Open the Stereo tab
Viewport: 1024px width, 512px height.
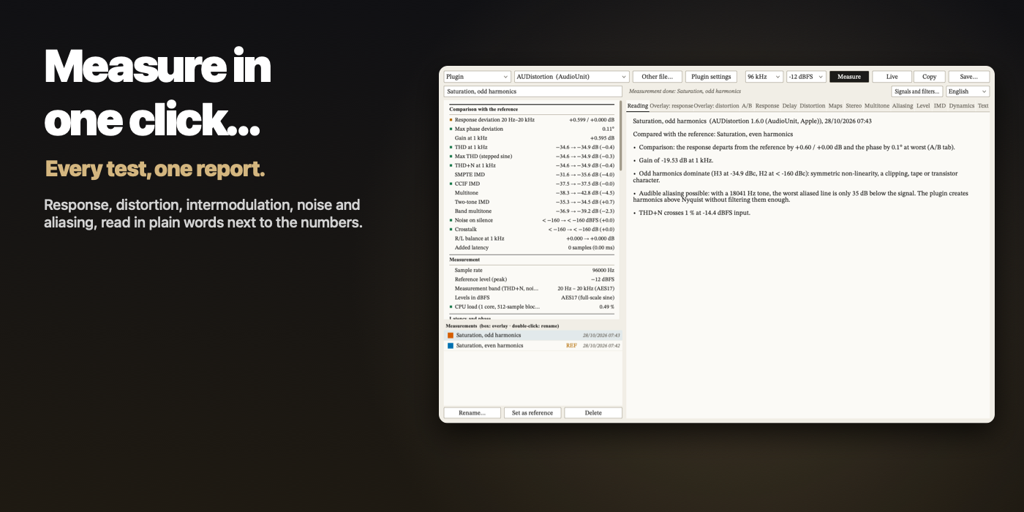tap(854, 106)
